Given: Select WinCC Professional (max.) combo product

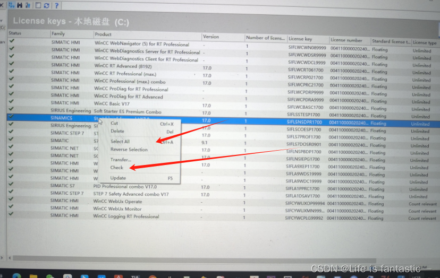Looking at the screenshot, I should (130, 82).
